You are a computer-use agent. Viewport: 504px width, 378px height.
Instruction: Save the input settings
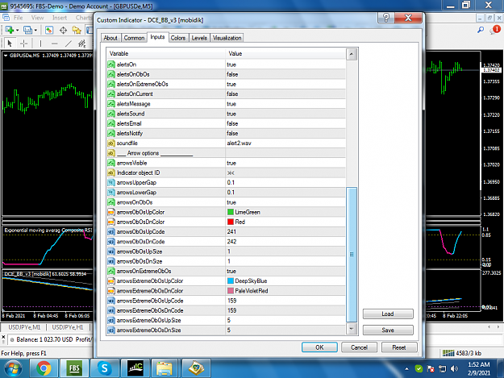pyautogui.click(x=388, y=330)
